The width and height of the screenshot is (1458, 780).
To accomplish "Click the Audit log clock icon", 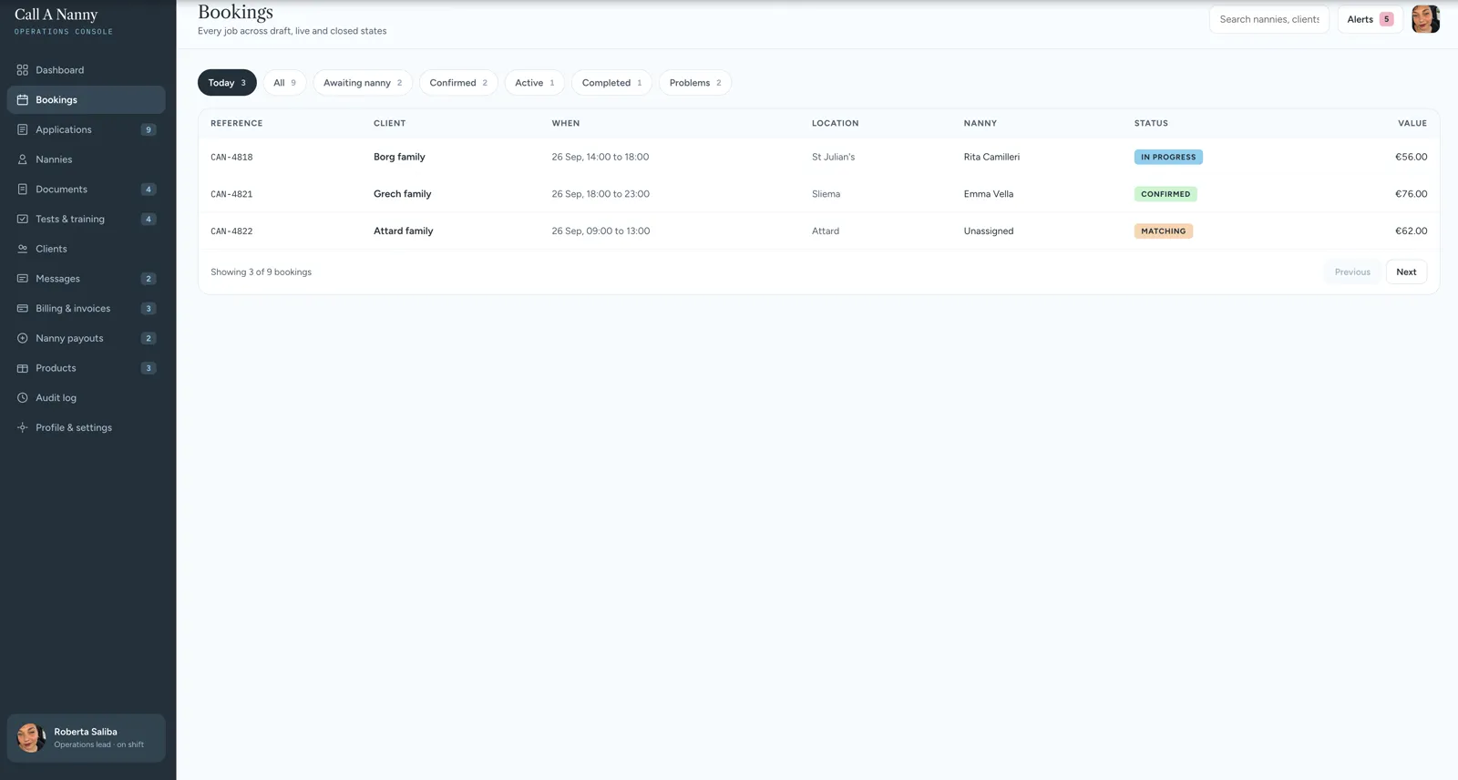I will [x=23, y=397].
